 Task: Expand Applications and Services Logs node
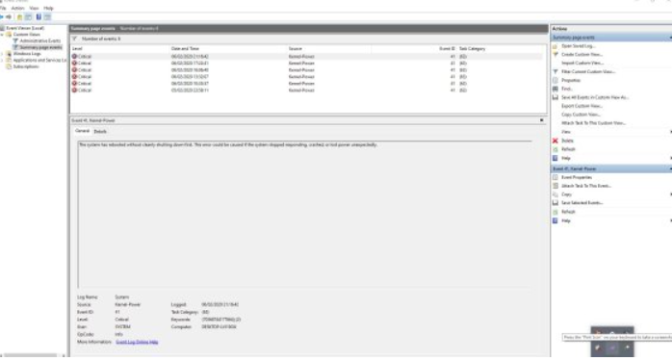point(2,60)
